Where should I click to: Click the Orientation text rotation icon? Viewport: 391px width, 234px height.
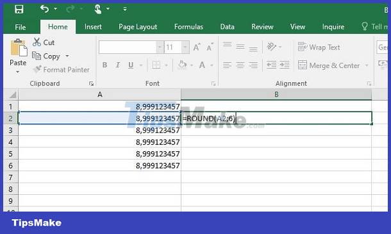[x=272, y=46]
